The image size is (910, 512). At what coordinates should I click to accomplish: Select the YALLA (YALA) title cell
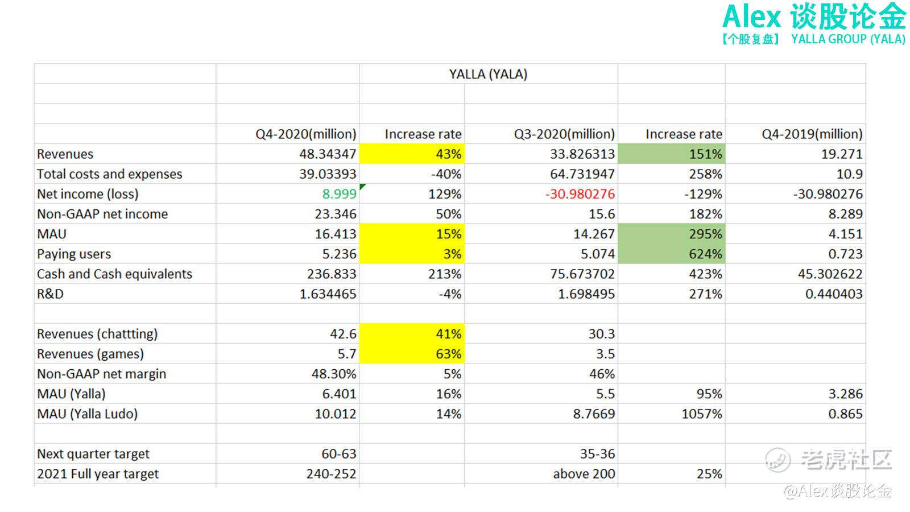pos(488,74)
